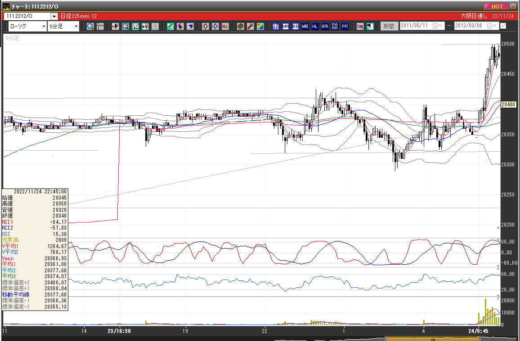Click the 標準偏差-2 value row
The image size is (520, 341).
click(x=35, y=306)
